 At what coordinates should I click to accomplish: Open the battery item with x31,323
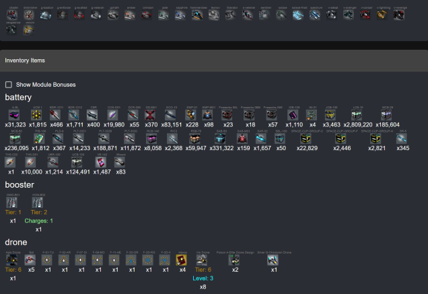tap(15, 115)
